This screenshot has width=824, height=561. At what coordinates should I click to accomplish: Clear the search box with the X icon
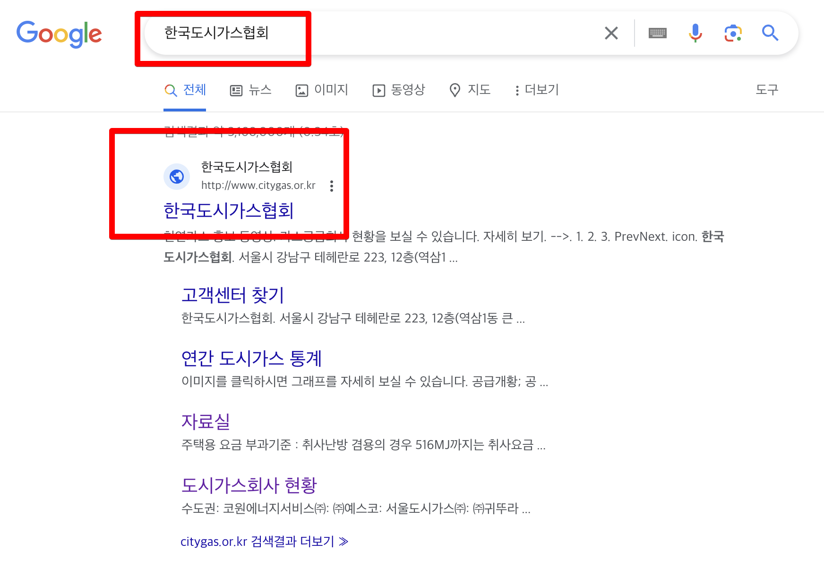[611, 33]
